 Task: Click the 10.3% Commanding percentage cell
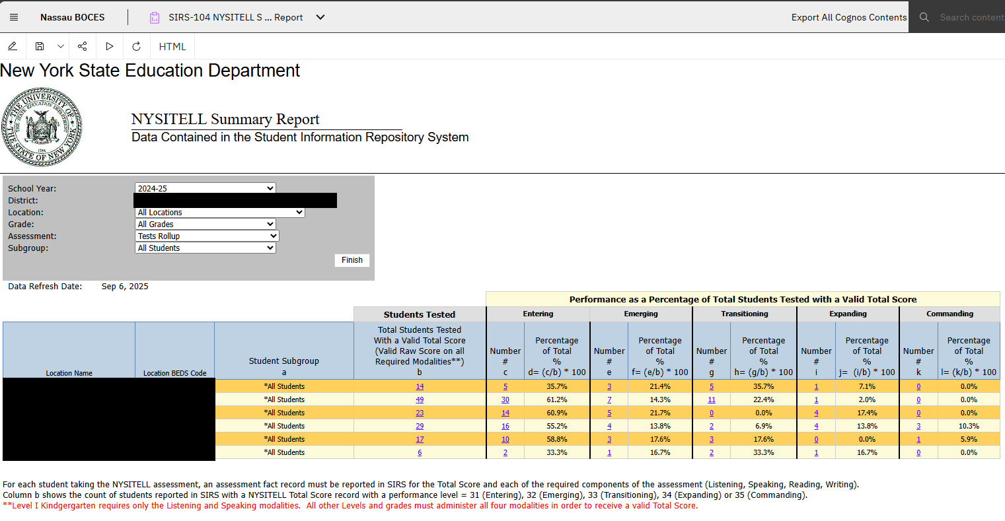click(969, 426)
